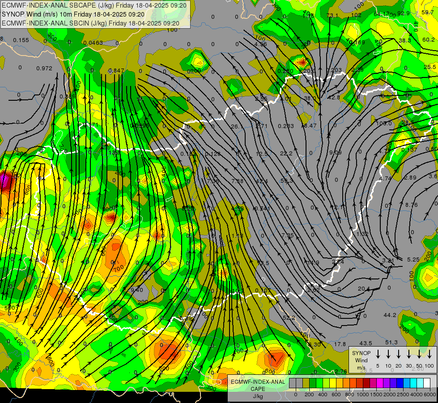The image size is (438, 403).
Task: Click the '7.88' value on the map
Action: (x=238, y=181)
